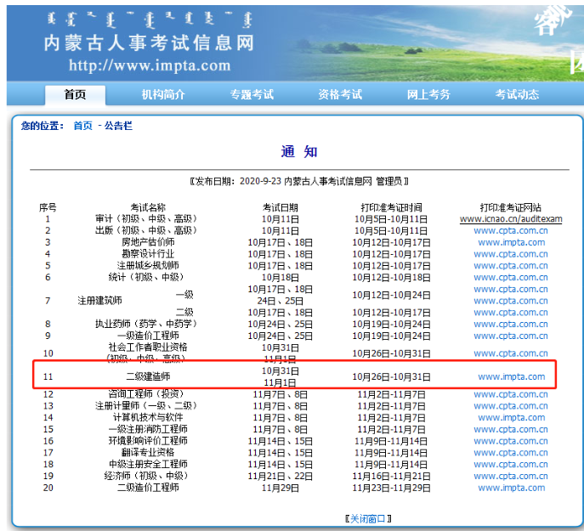The width and height of the screenshot is (584, 531).
Task: Open the 考试动态 tab
Action: click(517, 94)
